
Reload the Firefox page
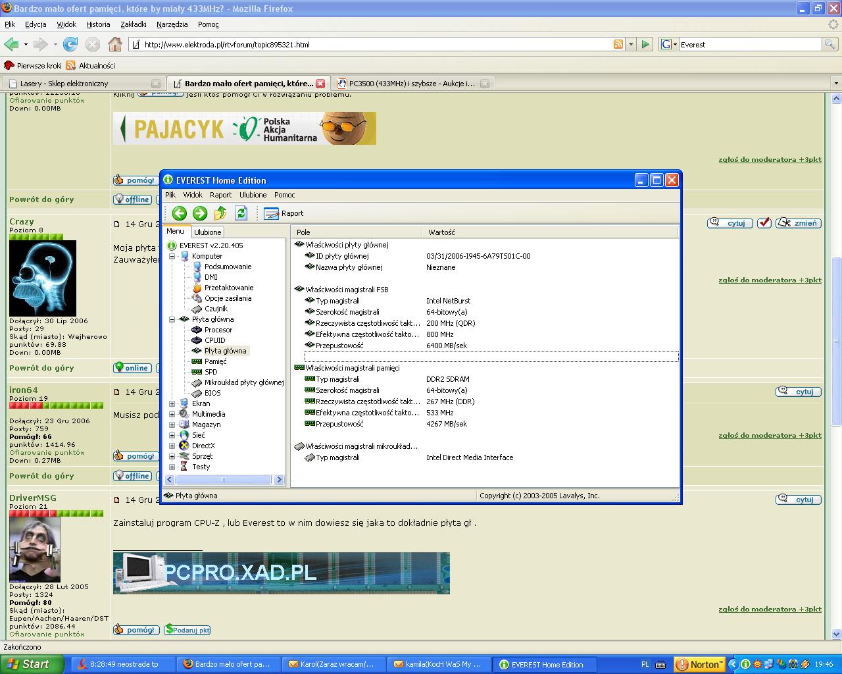70,44
